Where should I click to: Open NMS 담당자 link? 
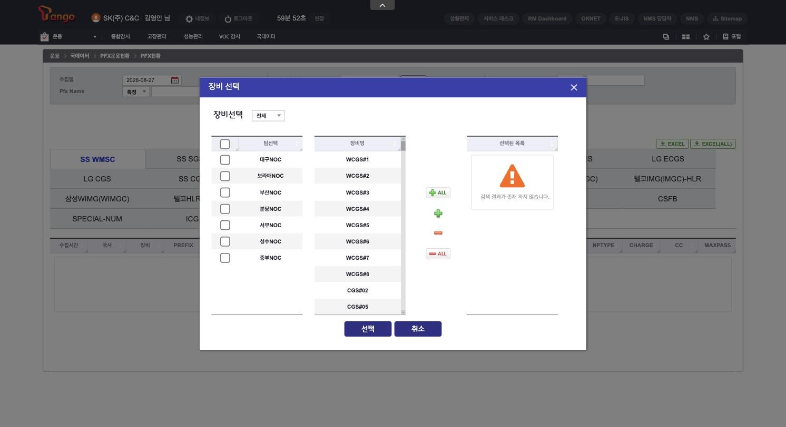point(657,18)
